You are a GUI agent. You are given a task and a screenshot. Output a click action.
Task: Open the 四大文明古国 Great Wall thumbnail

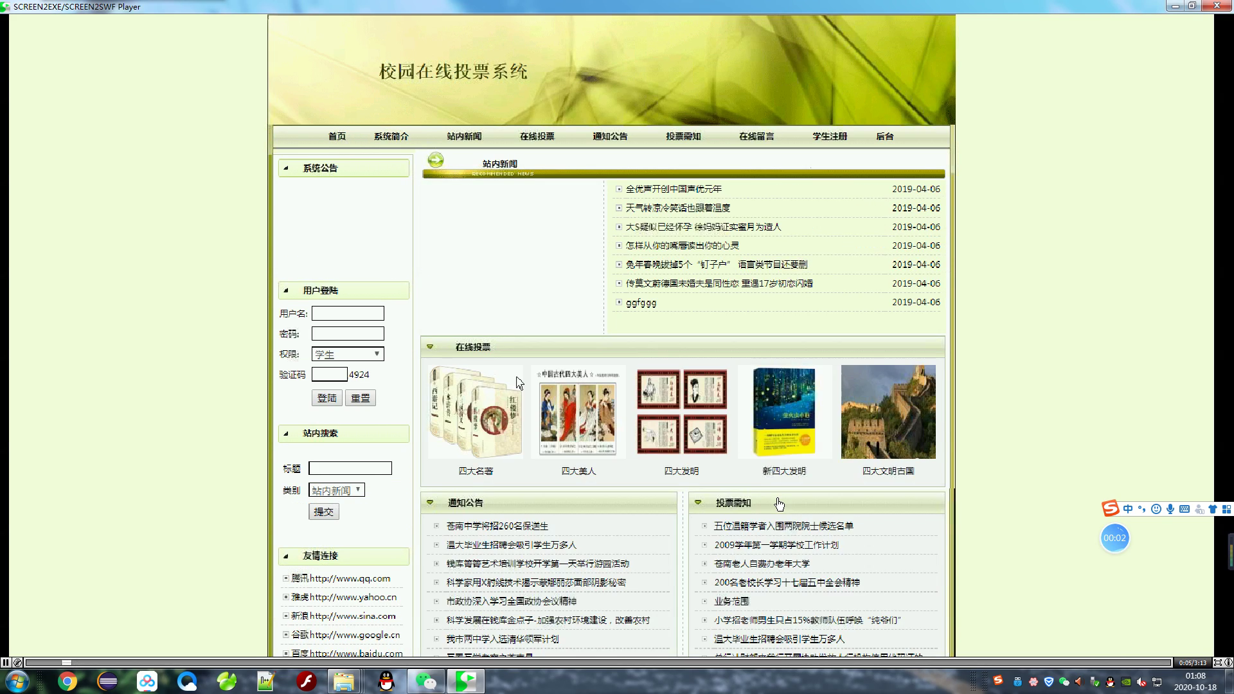888,412
